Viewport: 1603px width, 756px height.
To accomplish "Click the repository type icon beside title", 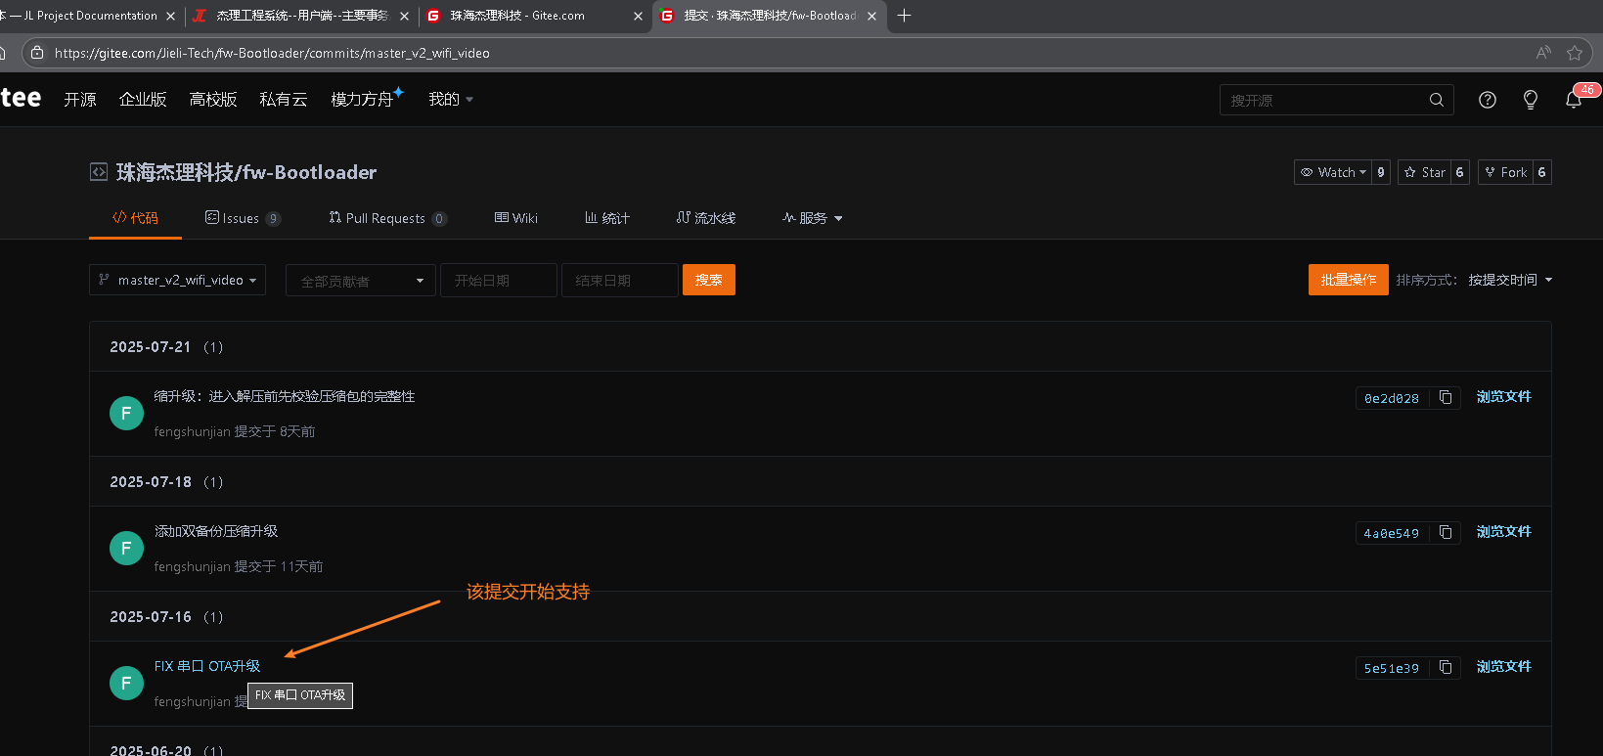I will coord(99,172).
